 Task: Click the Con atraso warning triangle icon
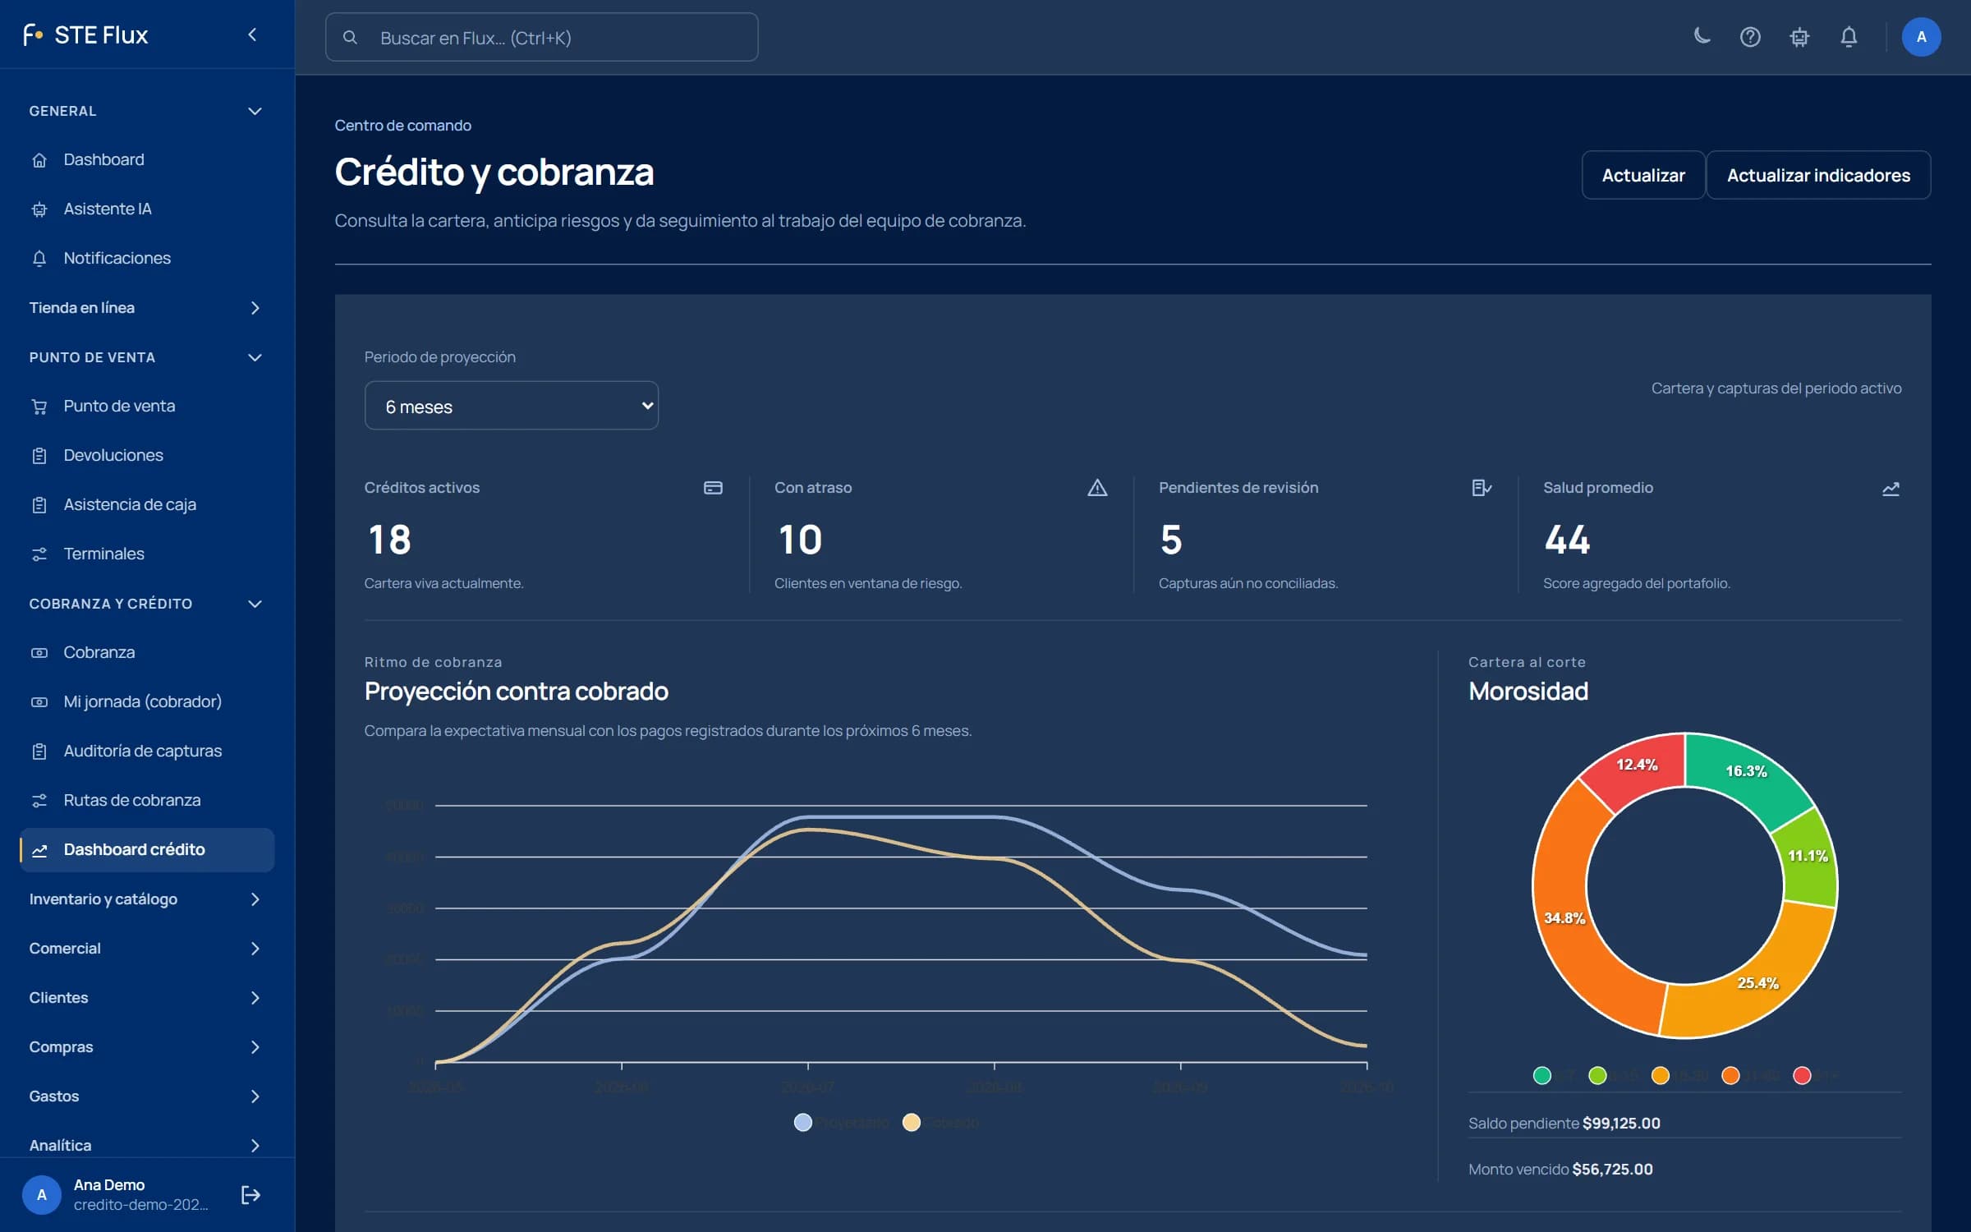(x=1097, y=488)
